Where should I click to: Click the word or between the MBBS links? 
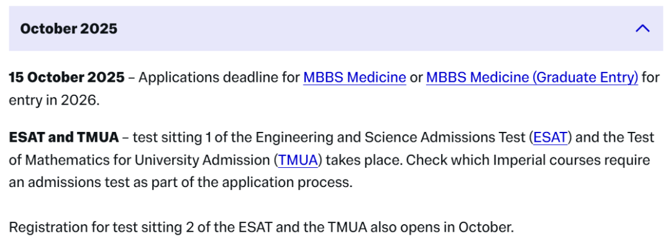[416, 77]
